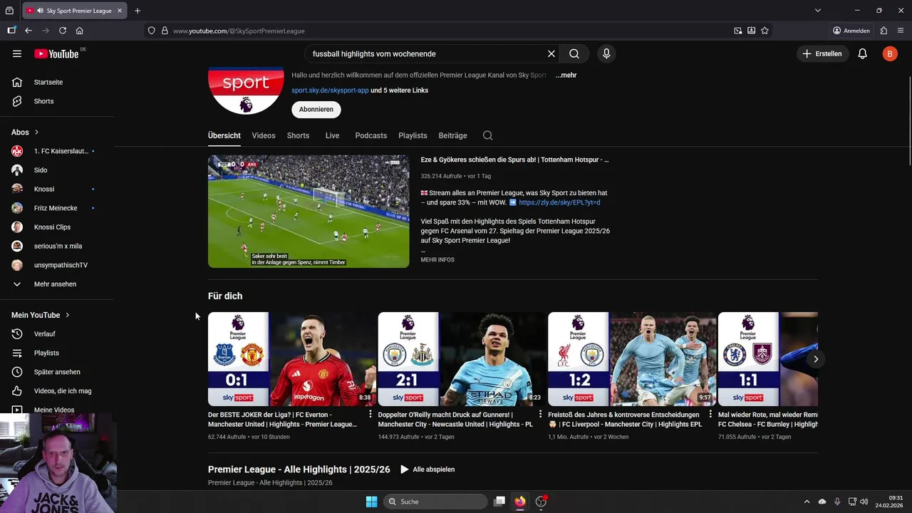The width and height of the screenshot is (912, 513).
Task: Switch to the Live tab
Action: [x=332, y=135]
